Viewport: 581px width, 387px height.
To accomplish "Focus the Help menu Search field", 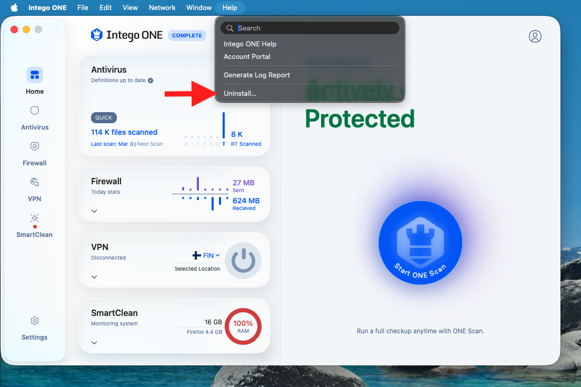I will 310,28.
